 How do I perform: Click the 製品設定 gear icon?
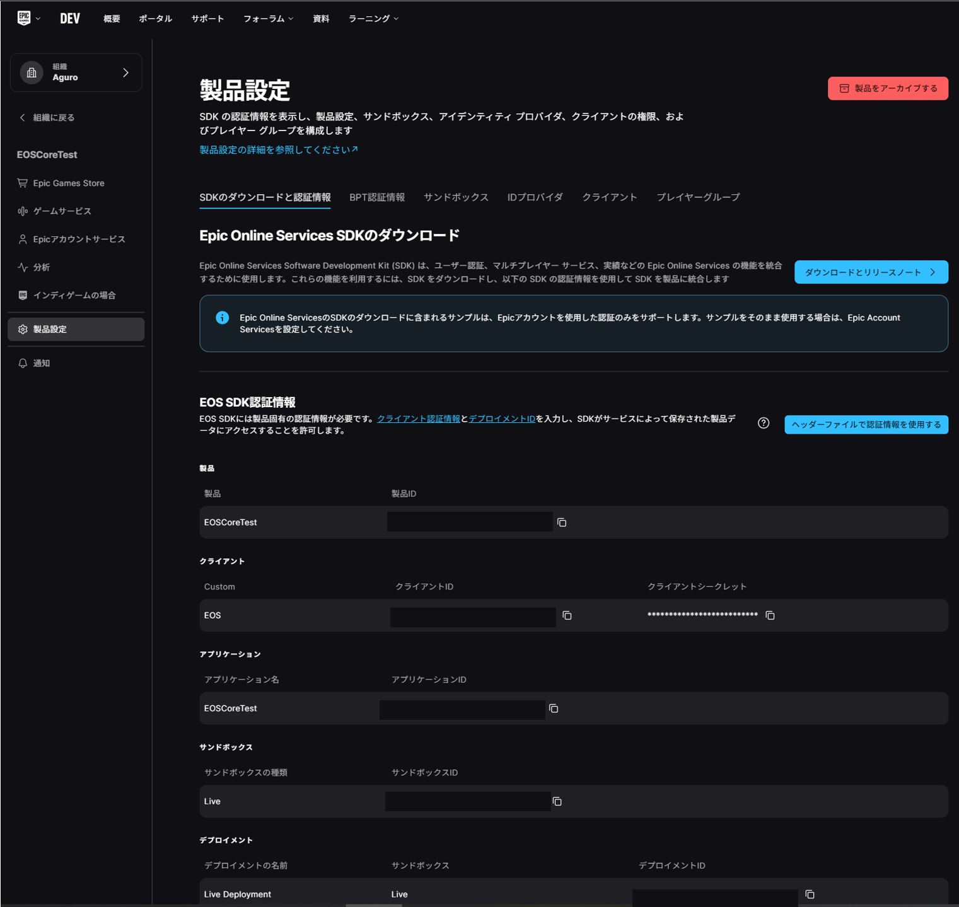pyautogui.click(x=23, y=329)
